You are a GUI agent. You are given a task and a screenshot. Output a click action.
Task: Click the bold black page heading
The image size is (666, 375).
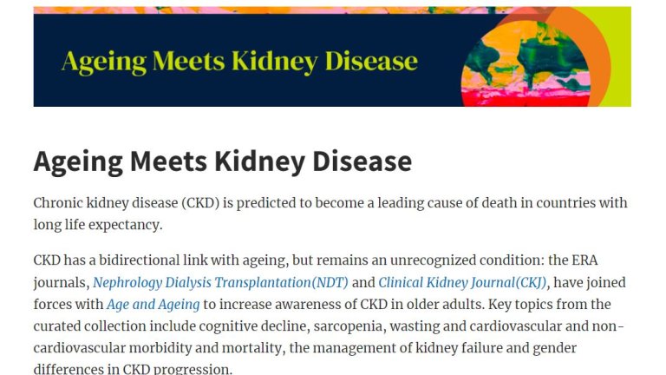[222, 161]
